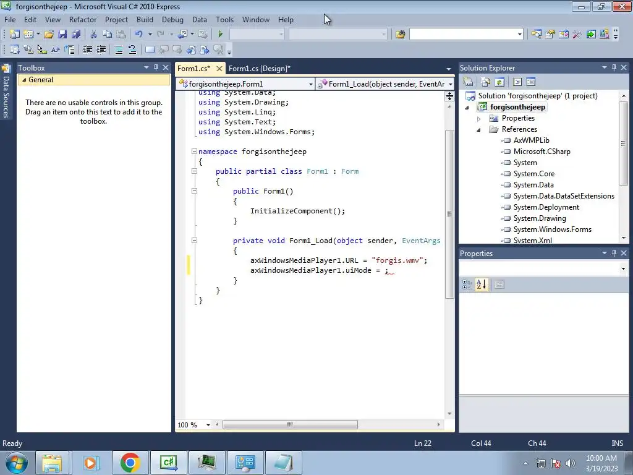This screenshot has width=633, height=475.
Task: Toggle auto-hide pin on Solution Explorer
Action: [614, 68]
